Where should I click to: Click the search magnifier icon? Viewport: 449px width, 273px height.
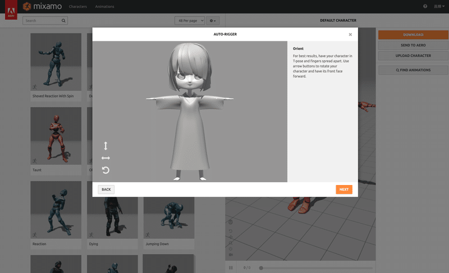[63, 21]
